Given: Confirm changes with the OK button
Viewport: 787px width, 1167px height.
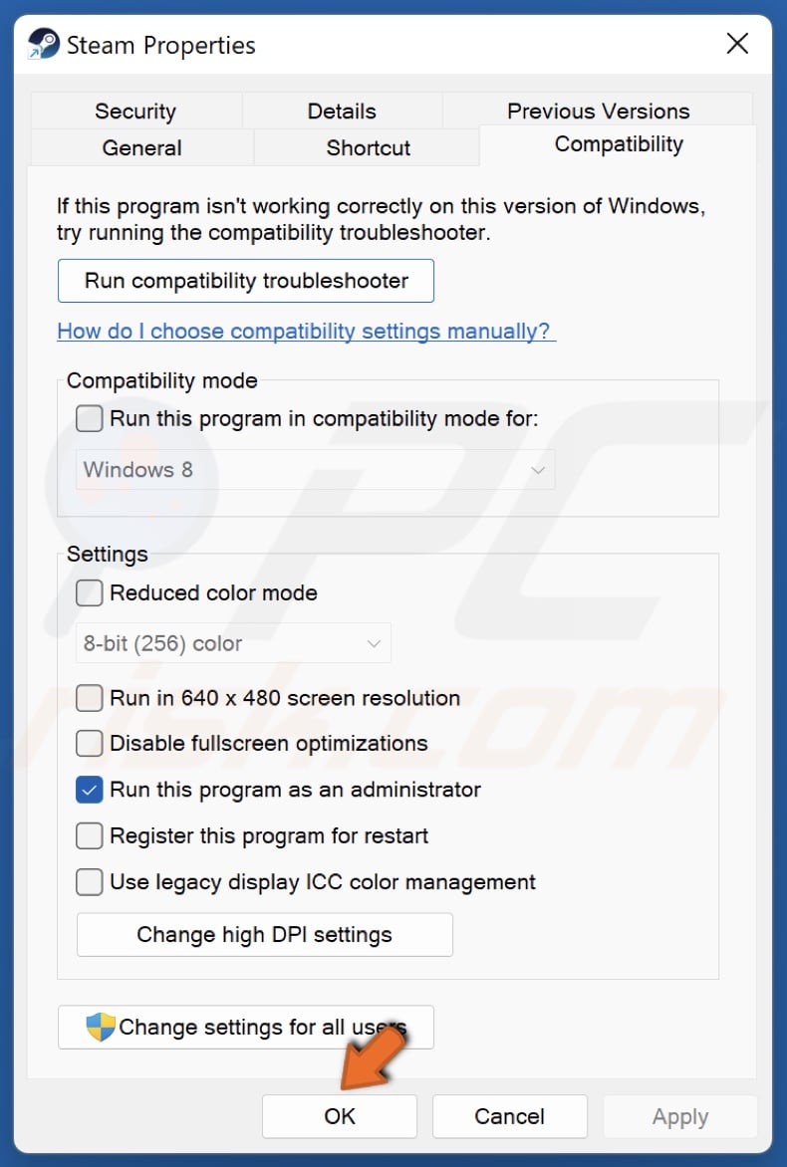Looking at the screenshot, I should [339, 1116].
